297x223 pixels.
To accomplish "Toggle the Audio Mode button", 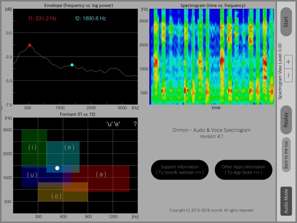I will [x=286, y=201].
